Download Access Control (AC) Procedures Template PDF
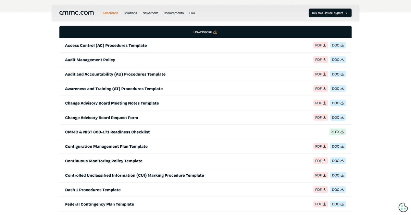 coord(321,45)
